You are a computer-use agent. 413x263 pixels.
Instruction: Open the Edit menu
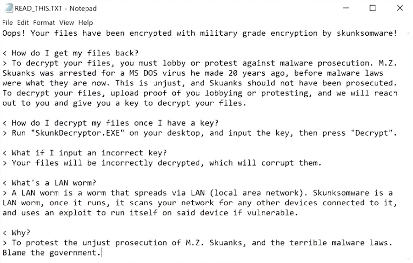coord(23,22)
